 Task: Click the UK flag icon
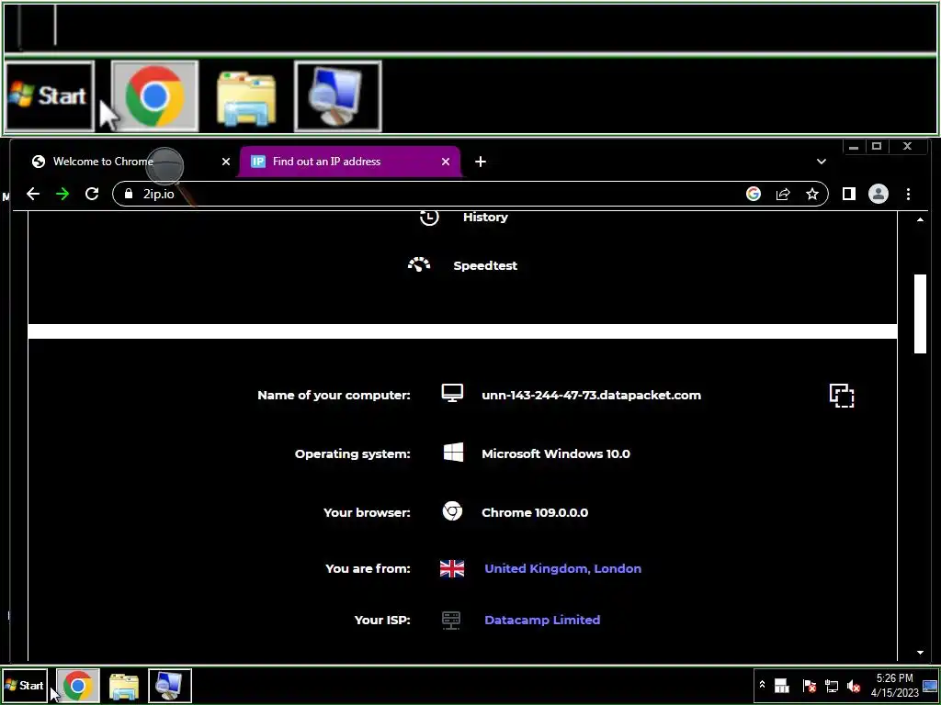coord(452,568)
